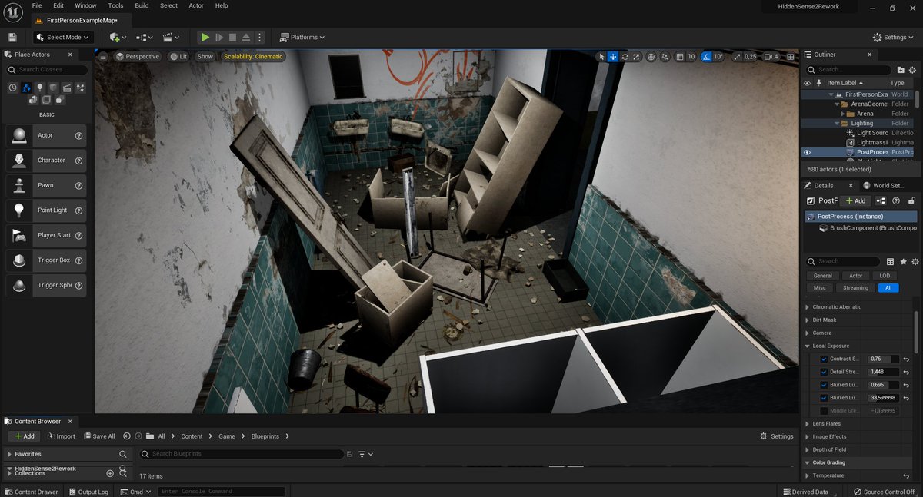This screenshot has height=497, width=923.
Task: Select the Rotate tool in the viewport toolbar
Action: 625,57
